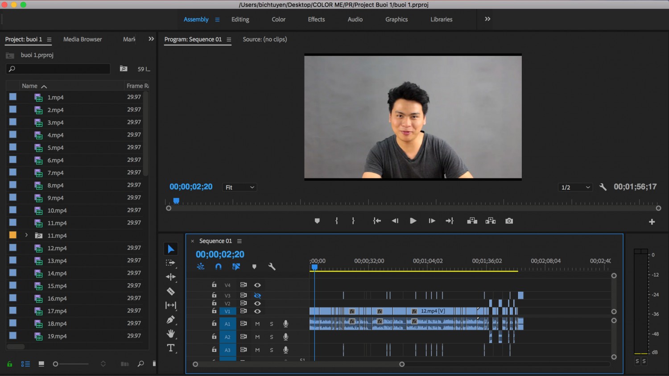This screenshot has width=669, height=376.
Task: Open the Media Browser tab
Action: [83, 39]
